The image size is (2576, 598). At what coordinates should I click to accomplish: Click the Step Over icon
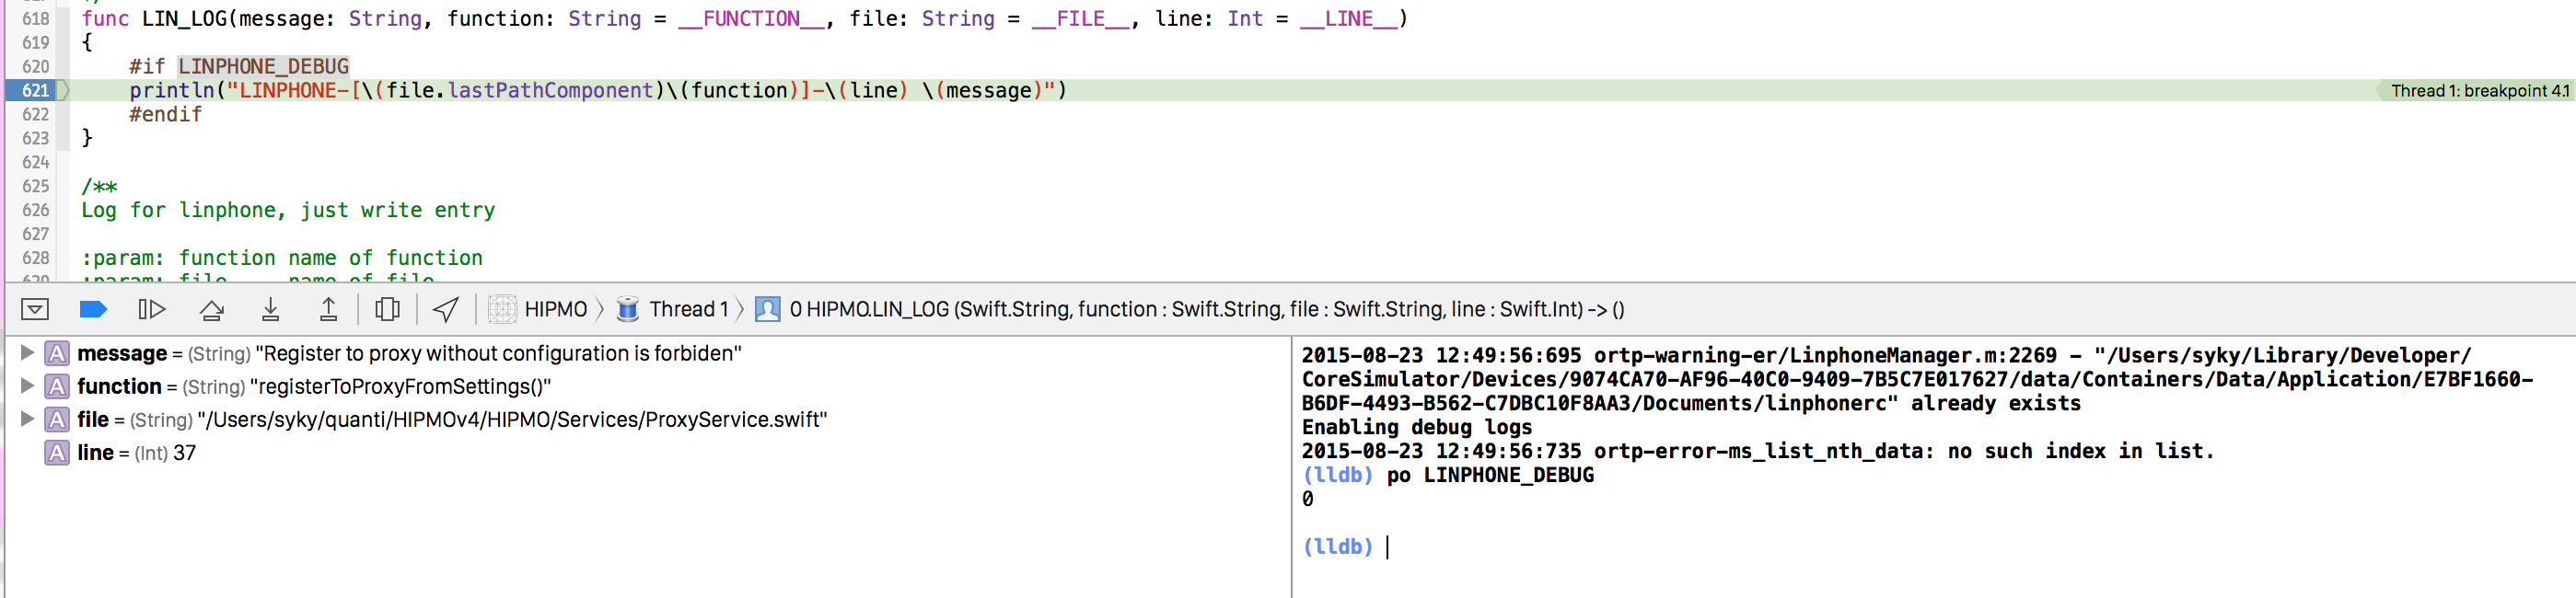pos(211,310)
